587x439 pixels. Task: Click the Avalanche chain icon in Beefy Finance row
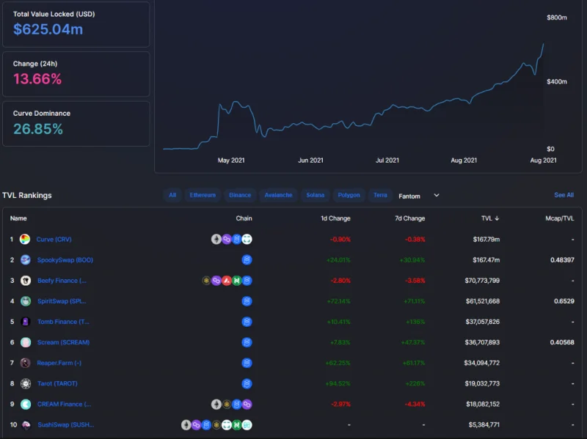pyautogui.click(x=226, y=281)
